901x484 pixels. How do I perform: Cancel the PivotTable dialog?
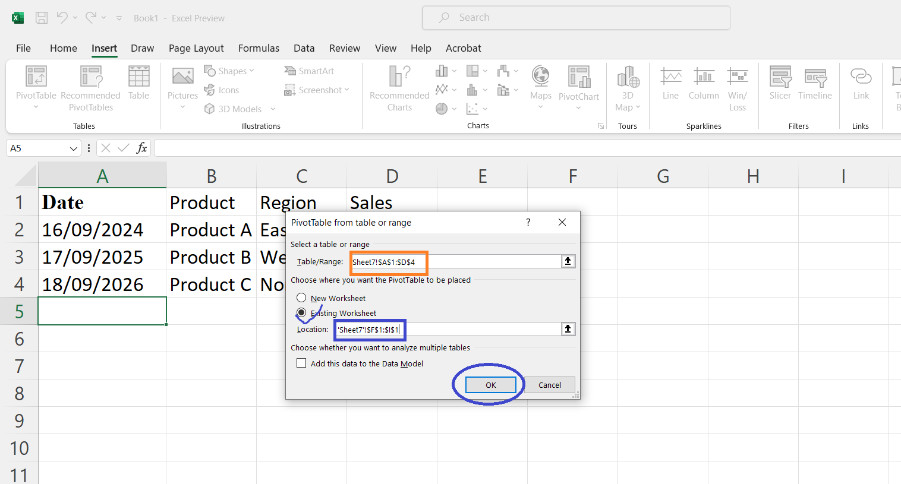click(550, 385)
